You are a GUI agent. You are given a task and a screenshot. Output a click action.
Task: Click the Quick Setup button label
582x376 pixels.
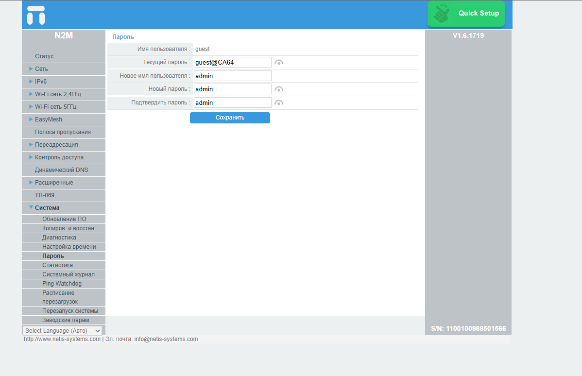479,14
